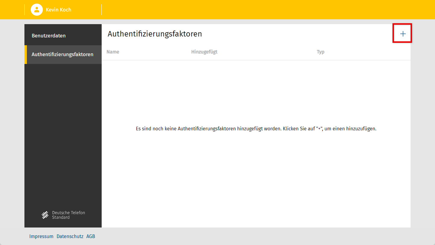The image size is (435, 245).
Task: Click the user avatar icon
Action: [37, 10]
